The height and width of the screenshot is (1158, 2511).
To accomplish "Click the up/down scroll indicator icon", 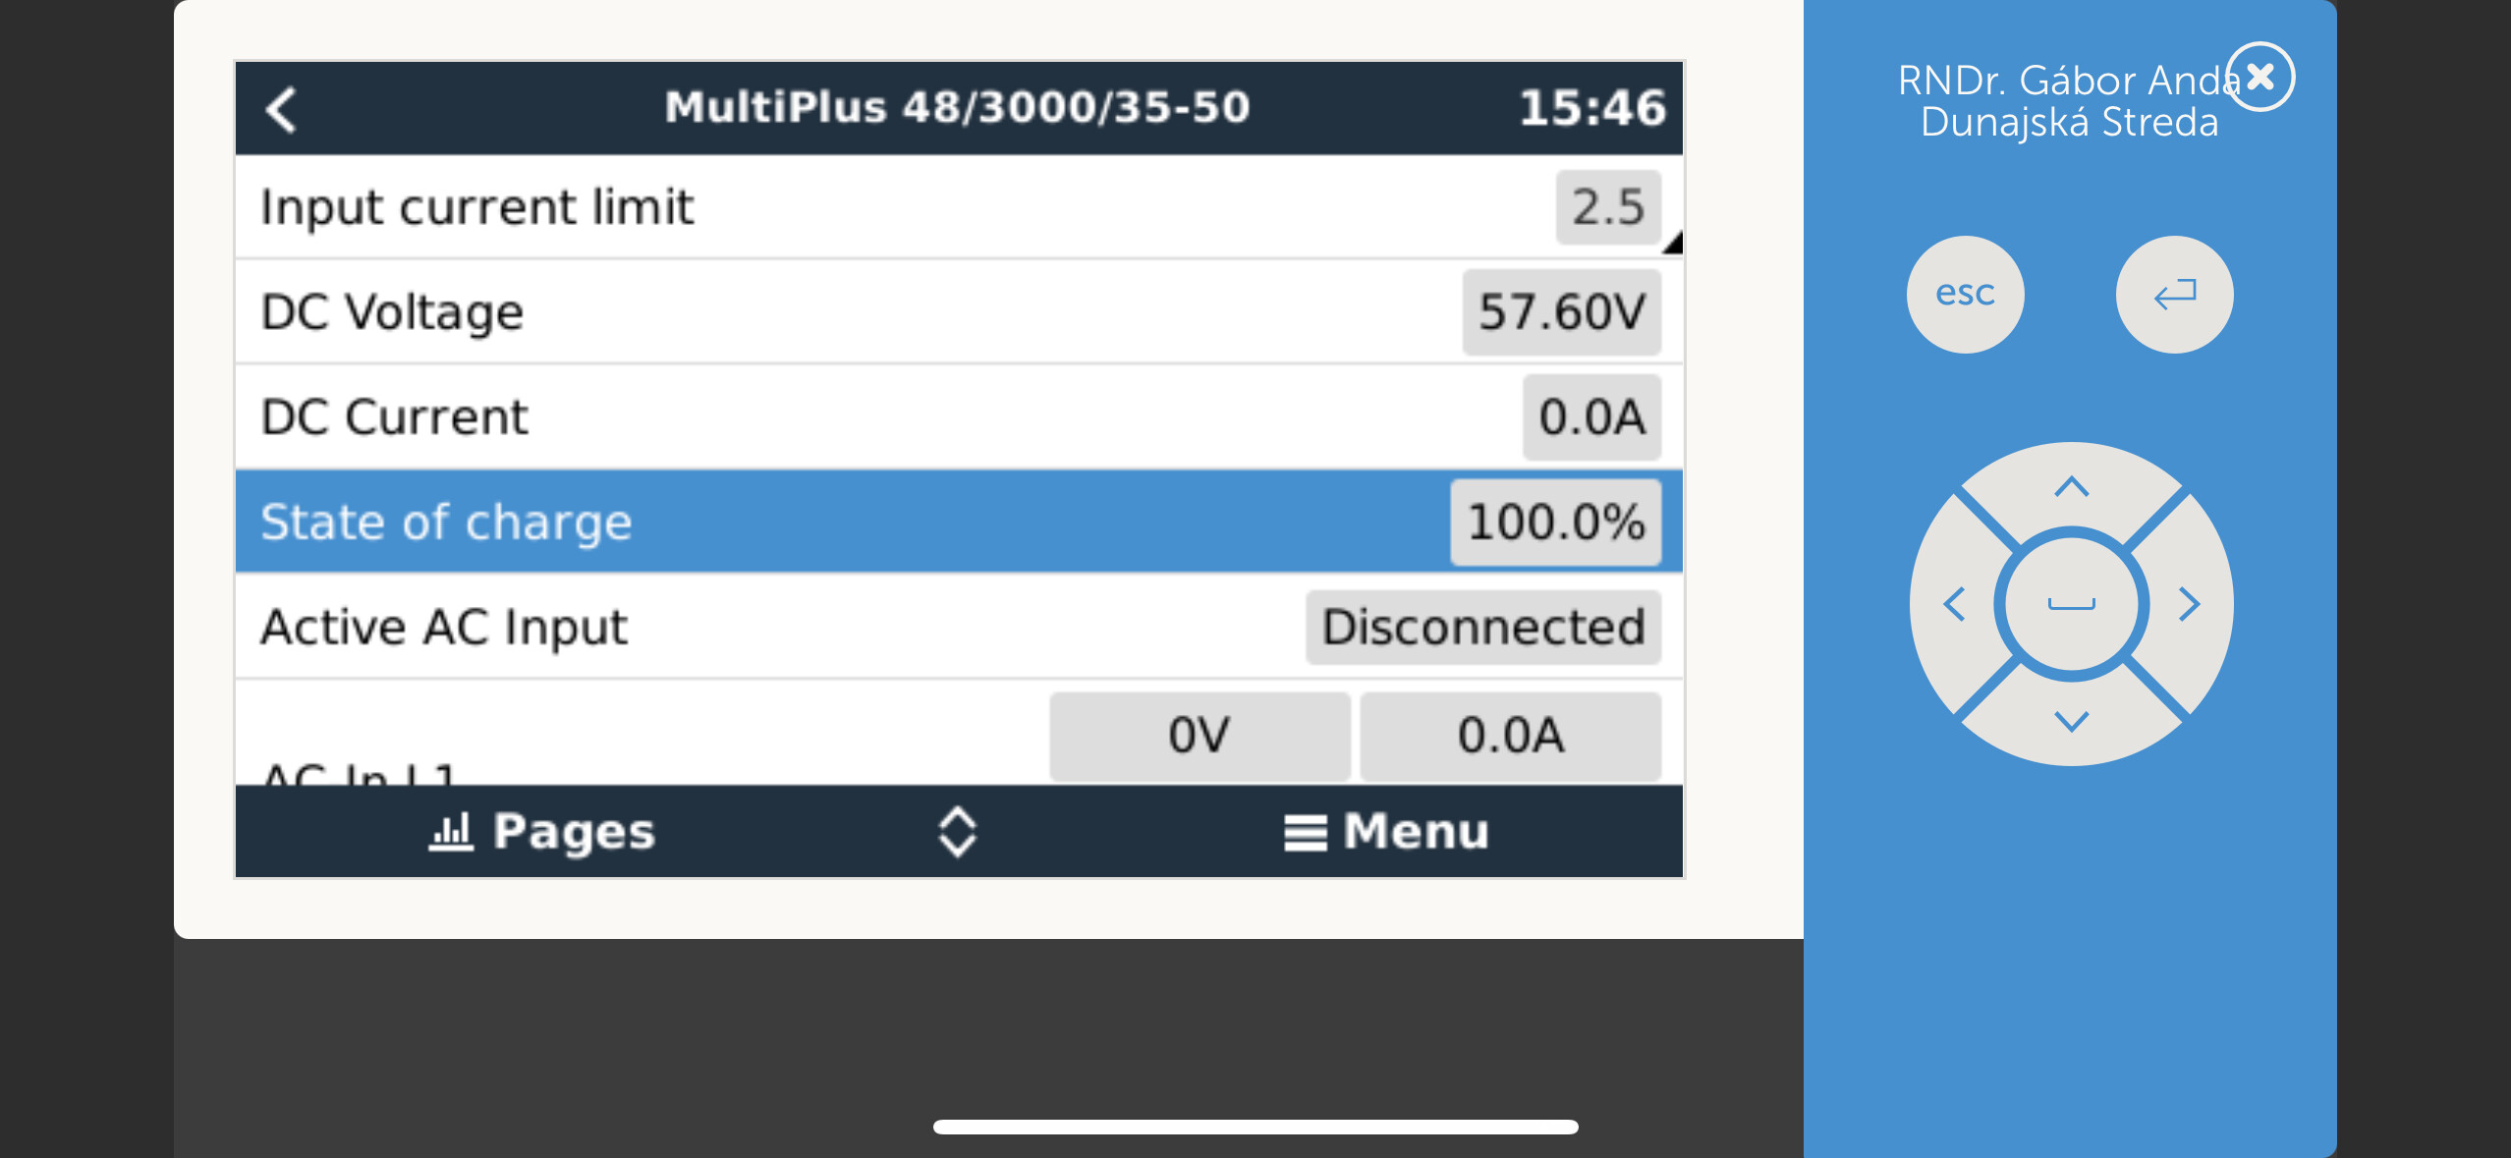I will pyautogui.click(x=957, y=832).
